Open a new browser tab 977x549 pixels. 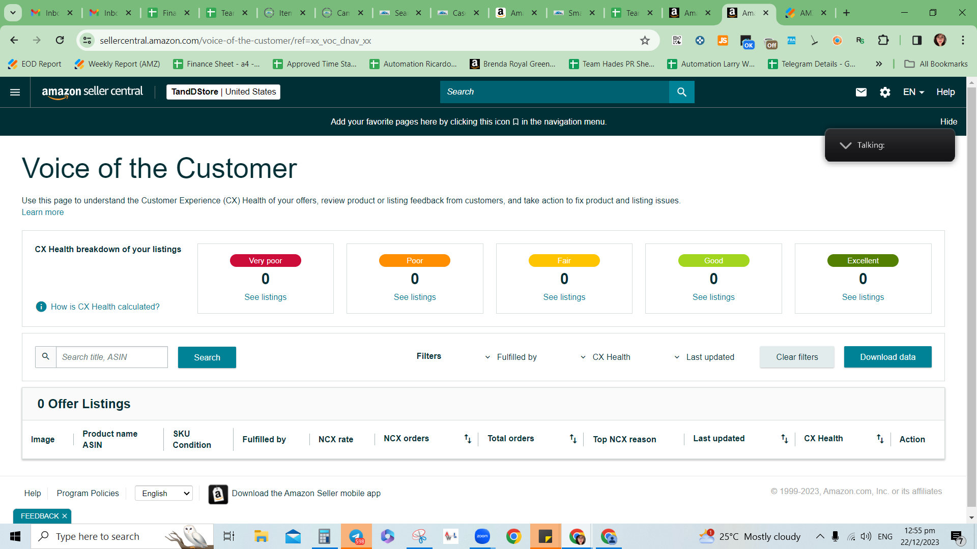pos(846,13)
